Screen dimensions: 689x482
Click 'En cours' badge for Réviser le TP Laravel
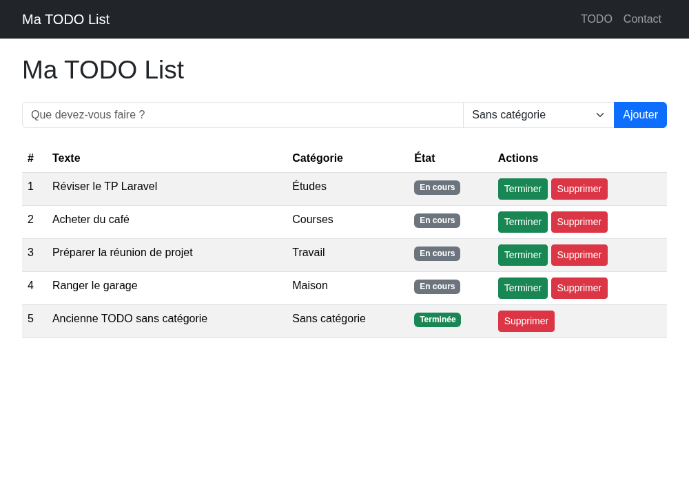pyautogui.click(x=437, y=187)
